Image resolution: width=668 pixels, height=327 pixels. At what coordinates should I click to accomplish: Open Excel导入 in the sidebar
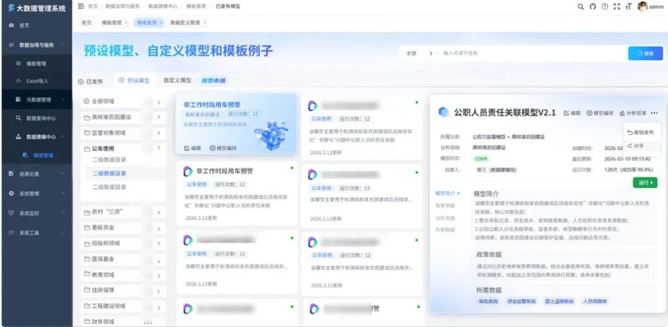click(36, 81)
